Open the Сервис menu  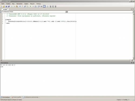pos(26,4)
